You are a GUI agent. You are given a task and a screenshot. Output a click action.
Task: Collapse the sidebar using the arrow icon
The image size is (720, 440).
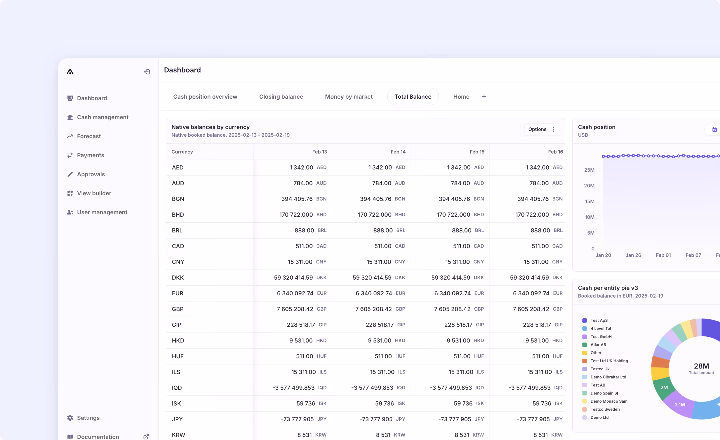(x=147, y=72)
